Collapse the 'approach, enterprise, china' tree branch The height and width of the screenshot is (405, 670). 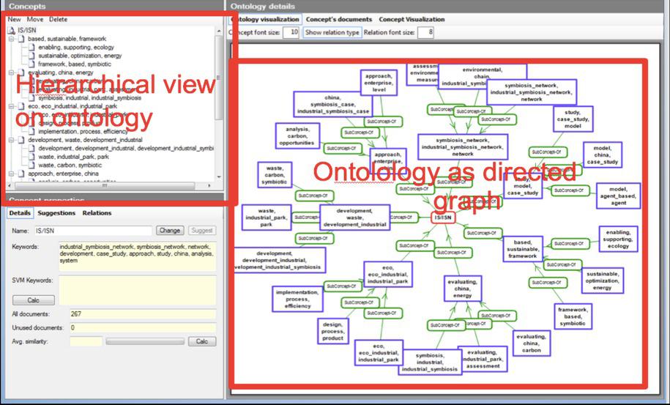point(12,174)
